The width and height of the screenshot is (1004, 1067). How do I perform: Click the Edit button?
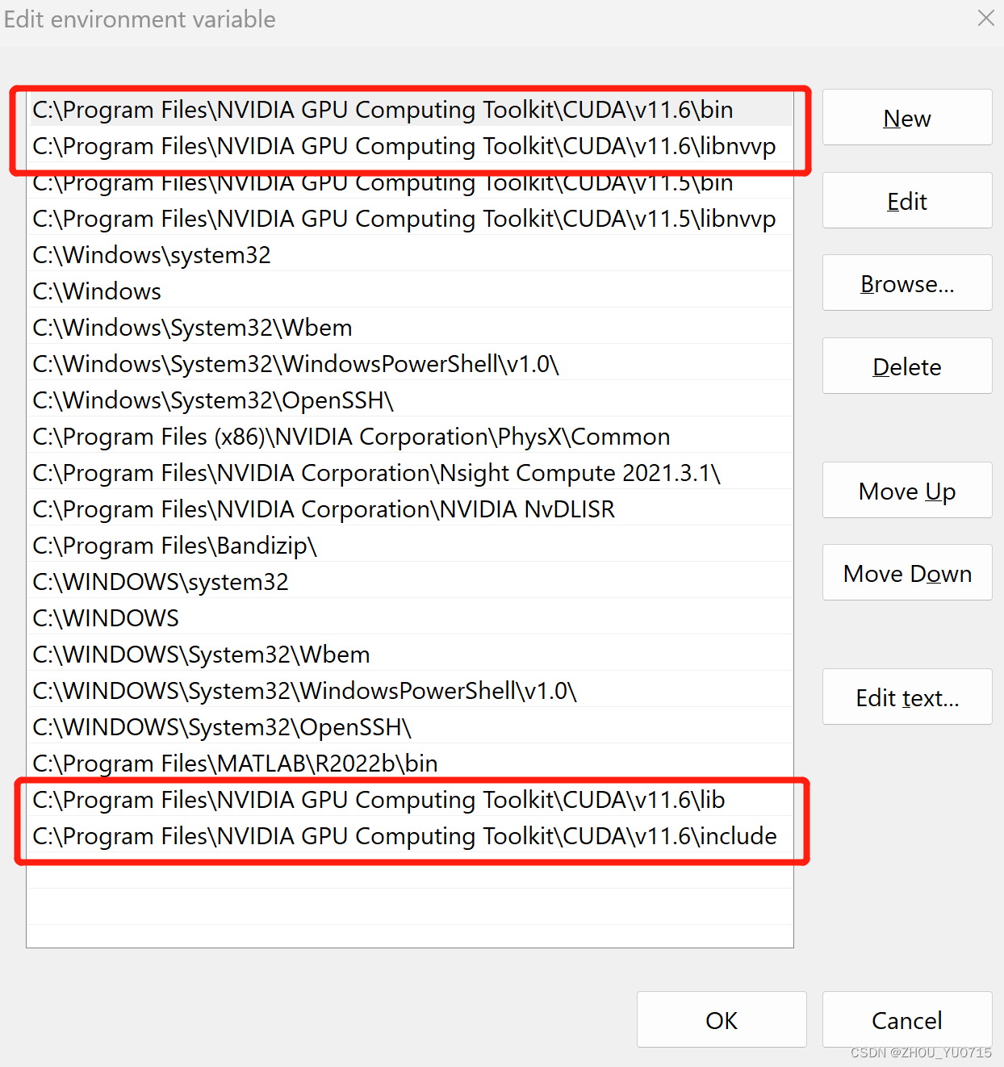point(906,201)
